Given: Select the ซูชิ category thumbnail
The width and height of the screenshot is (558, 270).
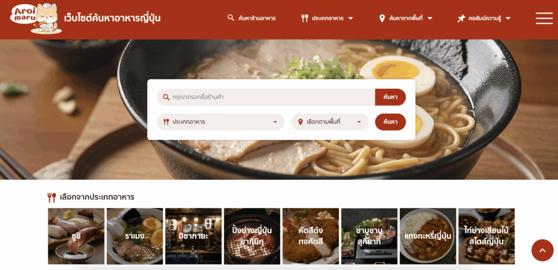Looking at the screenshot, I should (x=76, y=236).
